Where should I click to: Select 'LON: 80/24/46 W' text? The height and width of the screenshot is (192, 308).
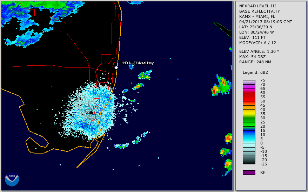tap(256, 32)
